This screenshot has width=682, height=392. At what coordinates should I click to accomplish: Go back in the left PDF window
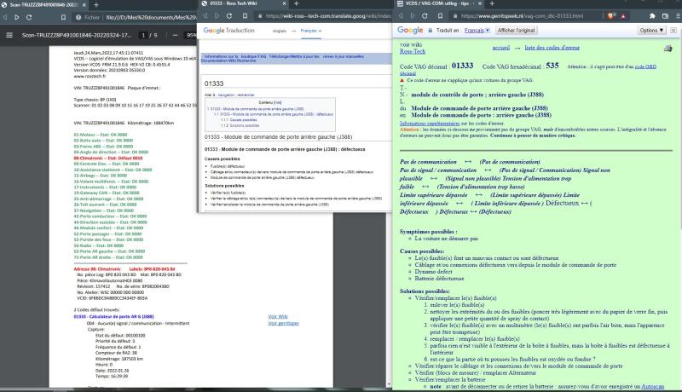point(5,17)
